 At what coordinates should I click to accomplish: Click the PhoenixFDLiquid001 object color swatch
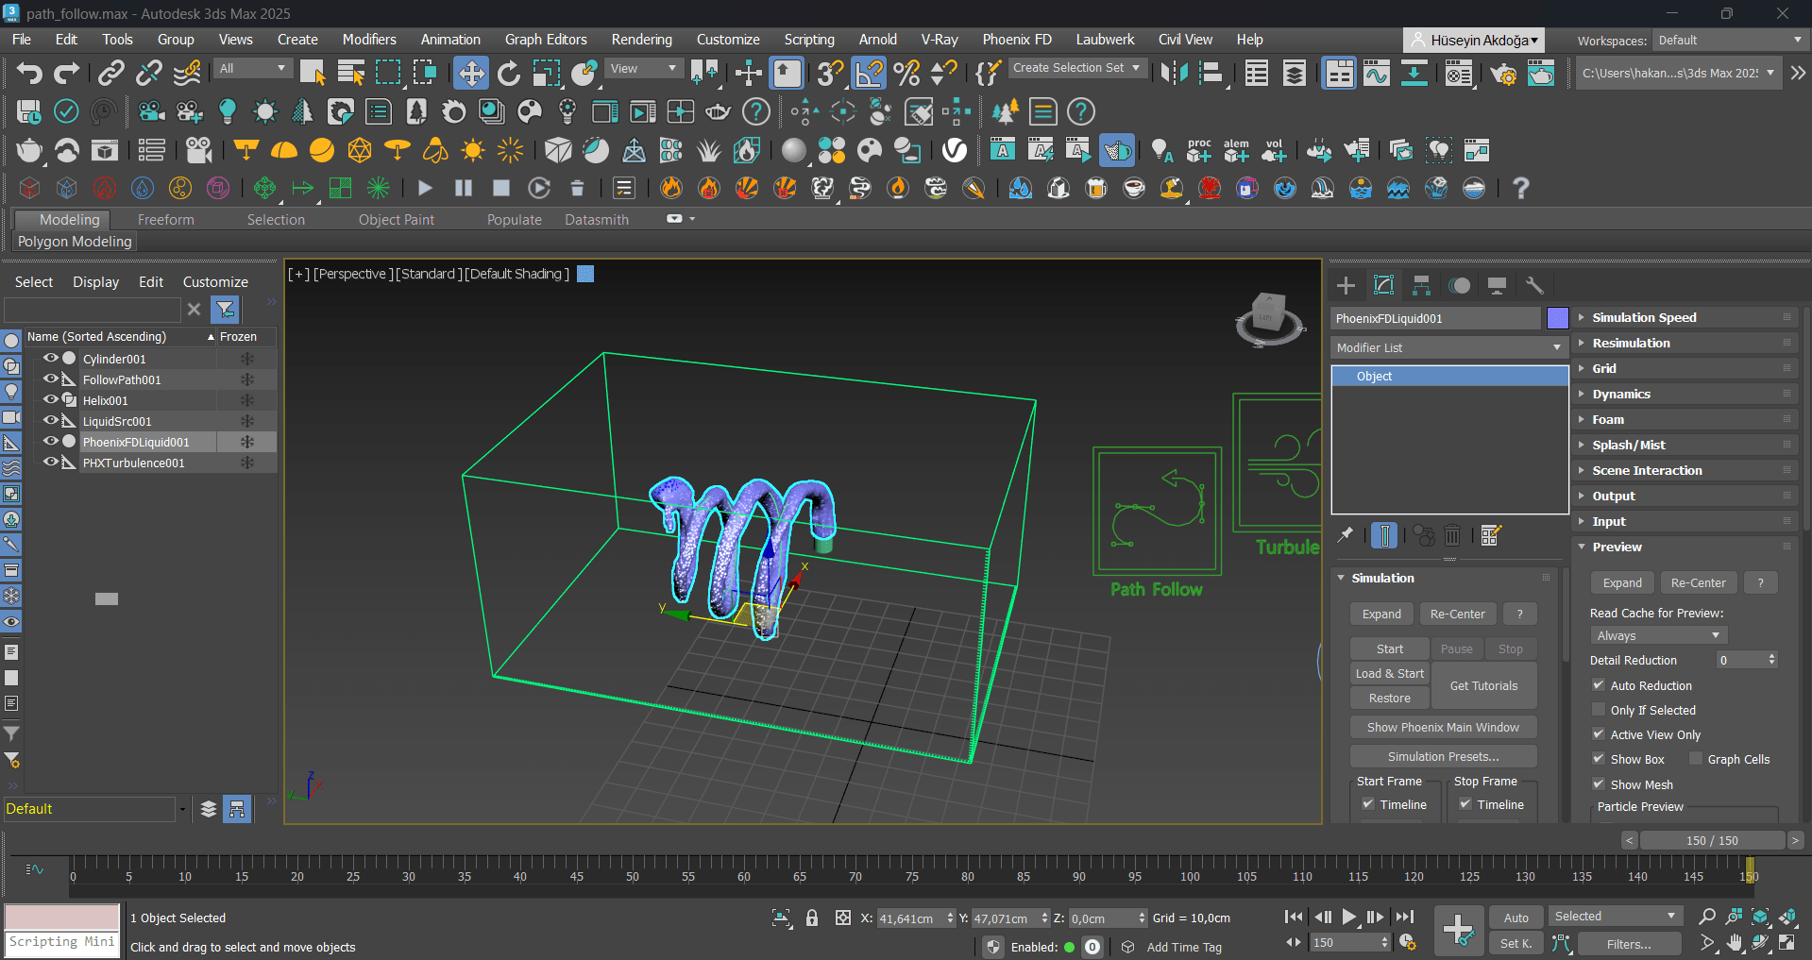click(x=1557, y=318)
